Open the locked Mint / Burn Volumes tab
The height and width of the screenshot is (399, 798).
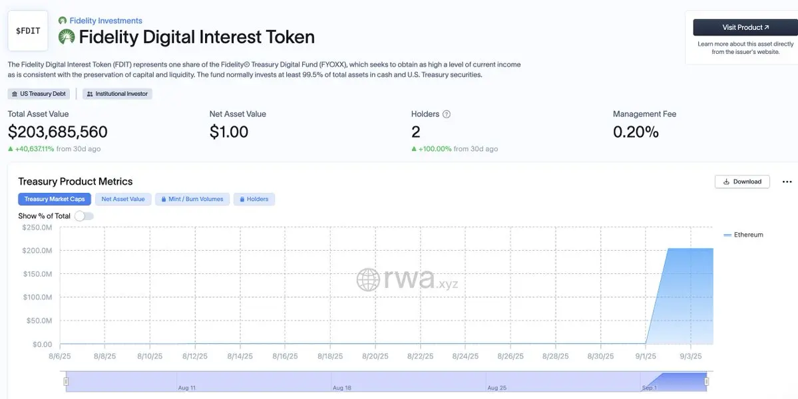pyautogui.click(x=192, y=199)
